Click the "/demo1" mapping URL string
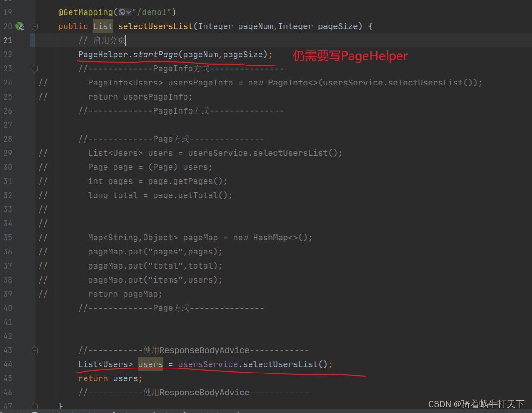Screen dimensions: 532x413 (153, 12)
